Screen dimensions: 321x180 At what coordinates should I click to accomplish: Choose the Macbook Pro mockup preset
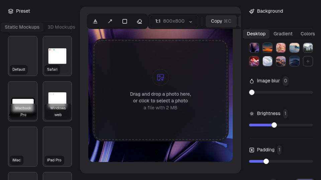click(x=23, y=101)
